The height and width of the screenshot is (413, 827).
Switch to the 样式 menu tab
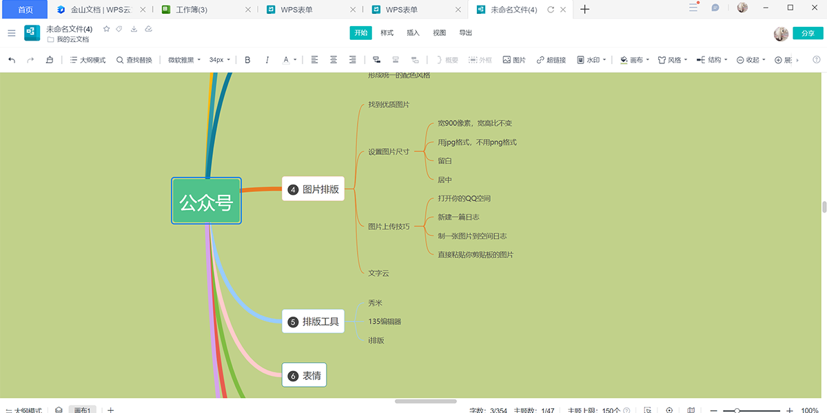(x=387, y=33)
